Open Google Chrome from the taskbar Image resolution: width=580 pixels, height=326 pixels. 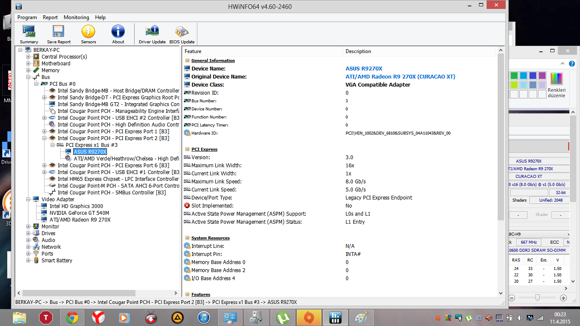click(x=72, y=318)
